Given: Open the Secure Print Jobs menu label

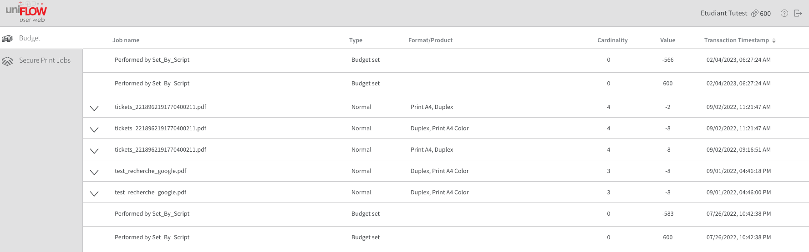Looking at the screenshot, I should [x=45, y=60].
